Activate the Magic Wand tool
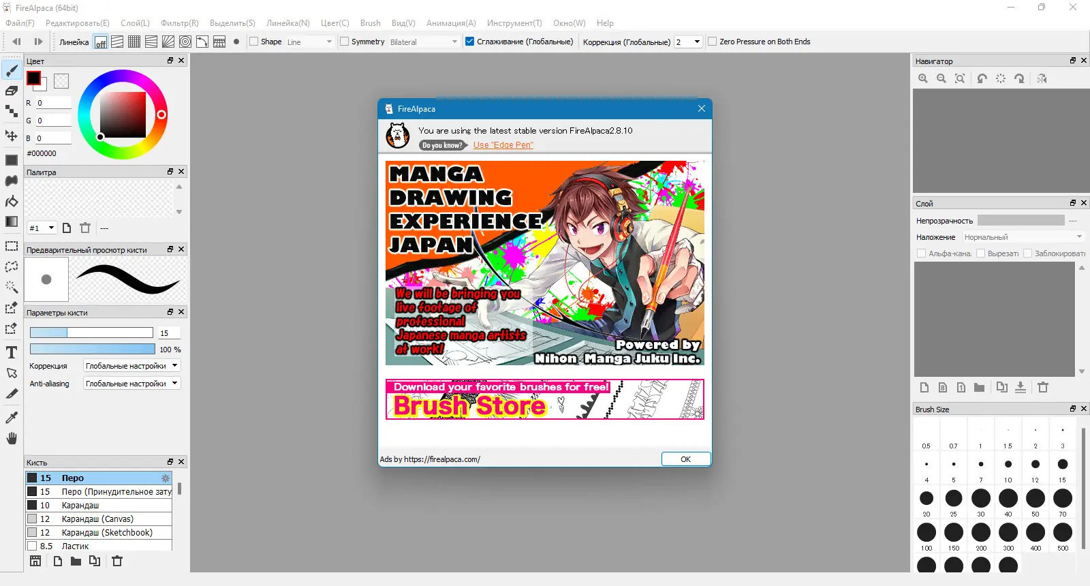Screen dimensions: 1090x586 (x=12, y=287)
